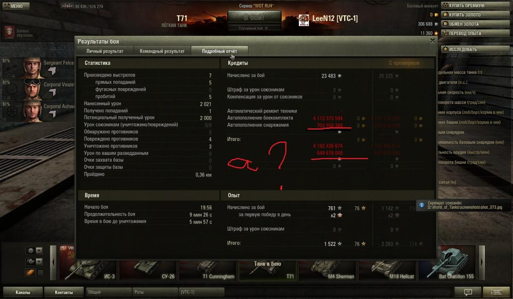The height and width of the screenshot is (299, 513).
Task: Open the list icon button in bottom corner
Action: [498, 292]
